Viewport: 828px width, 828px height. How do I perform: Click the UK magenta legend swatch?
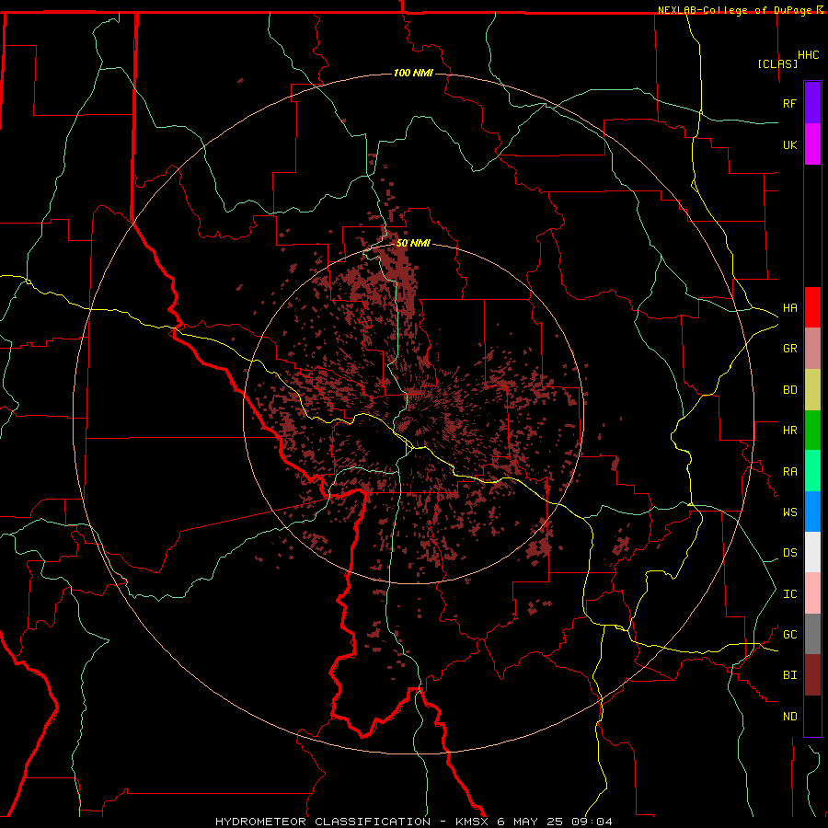tap(812, 144)
